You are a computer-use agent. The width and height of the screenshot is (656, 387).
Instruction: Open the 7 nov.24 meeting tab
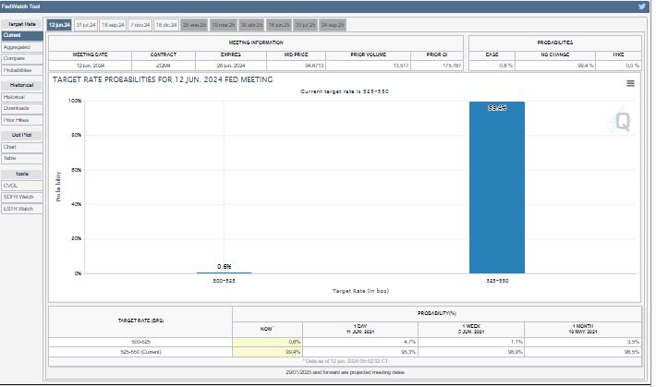[x=140, y=23]
